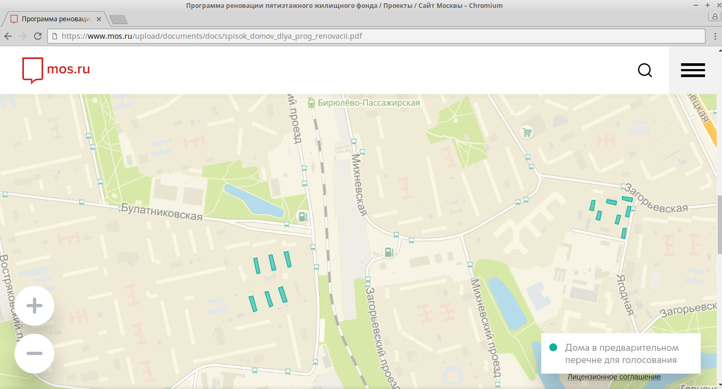Click the shopping cart store marker

point(527,132)
